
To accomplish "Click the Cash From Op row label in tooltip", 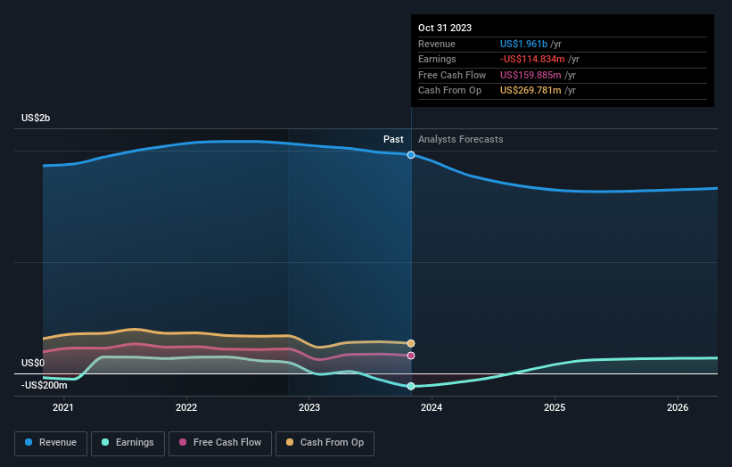I will coord(449,91).
